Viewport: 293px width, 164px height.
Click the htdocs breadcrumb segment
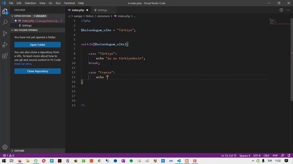[x=90, y=16]
